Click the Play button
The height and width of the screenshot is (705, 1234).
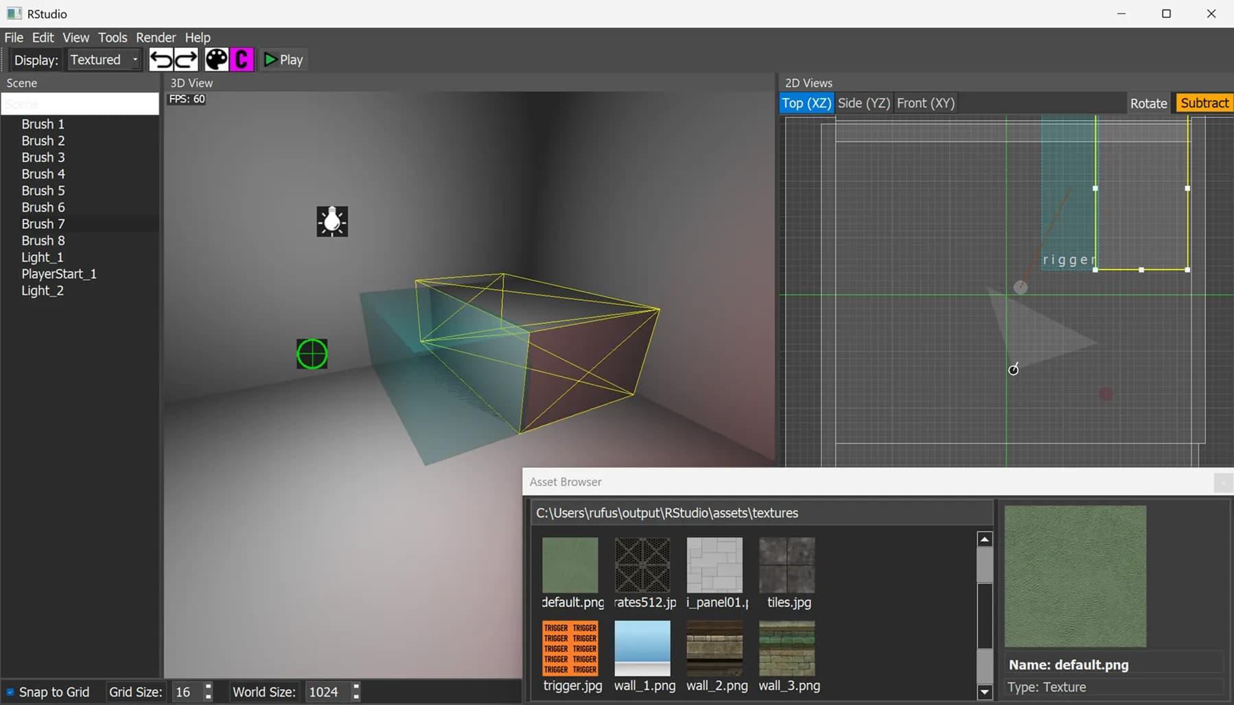tap(283, 59)
